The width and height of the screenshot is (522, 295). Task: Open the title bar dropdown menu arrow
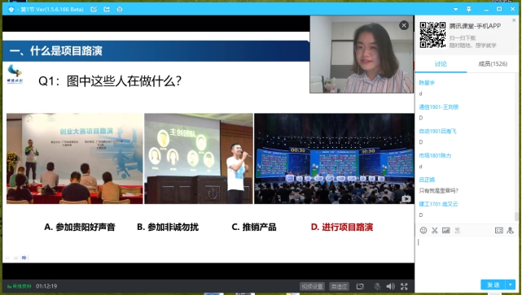click(456, 9)
